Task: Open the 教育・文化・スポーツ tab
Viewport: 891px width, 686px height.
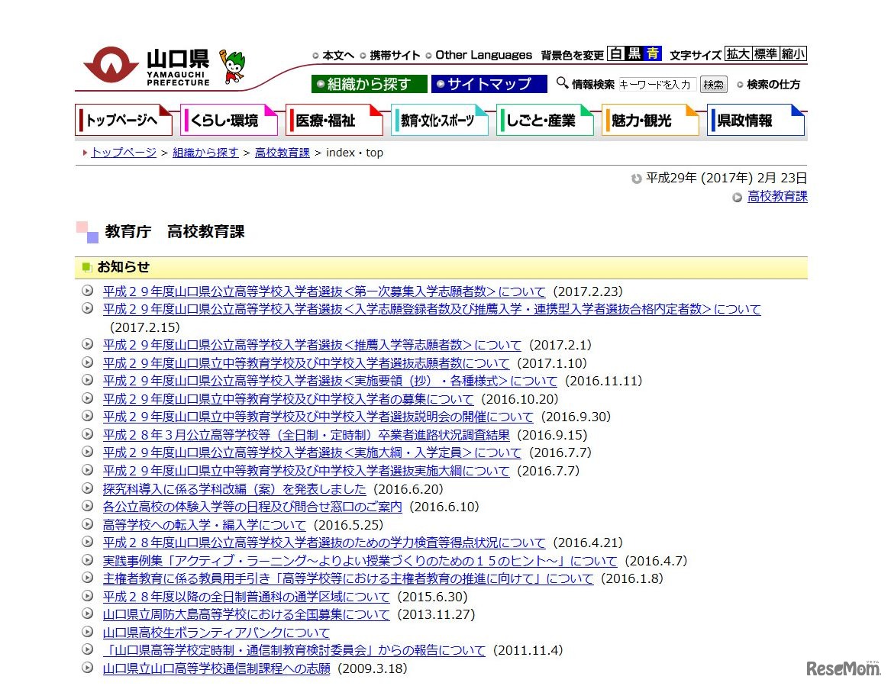Action: [x=440, y=120]
